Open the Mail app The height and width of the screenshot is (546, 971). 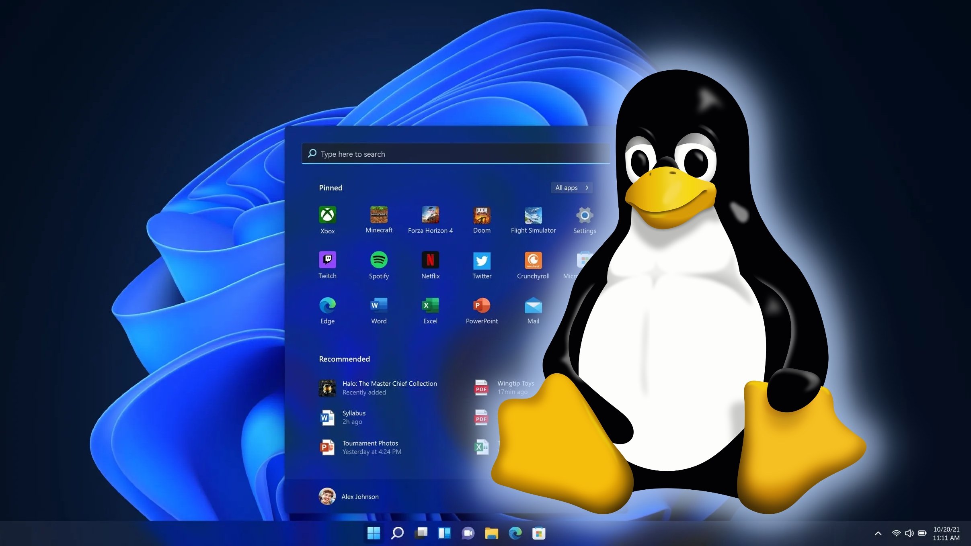(x=533, y=310)
